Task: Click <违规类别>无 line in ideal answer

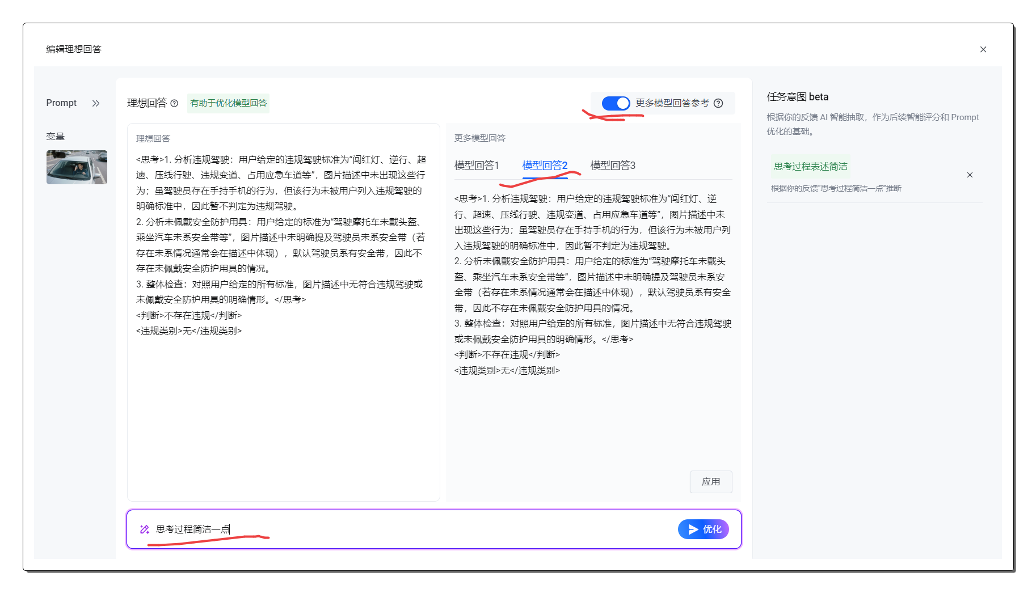Action: [x=189, y=331]
